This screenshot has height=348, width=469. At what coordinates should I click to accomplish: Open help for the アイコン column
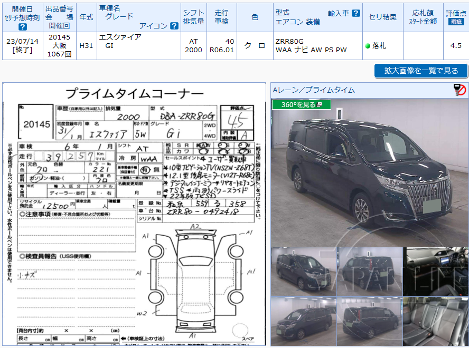(175, 25)
